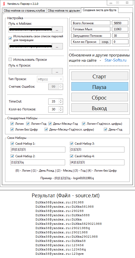The image size is (135, 258).
Task: Click the disabled Путь к Прокси field
Action: [x=30, y=71]
